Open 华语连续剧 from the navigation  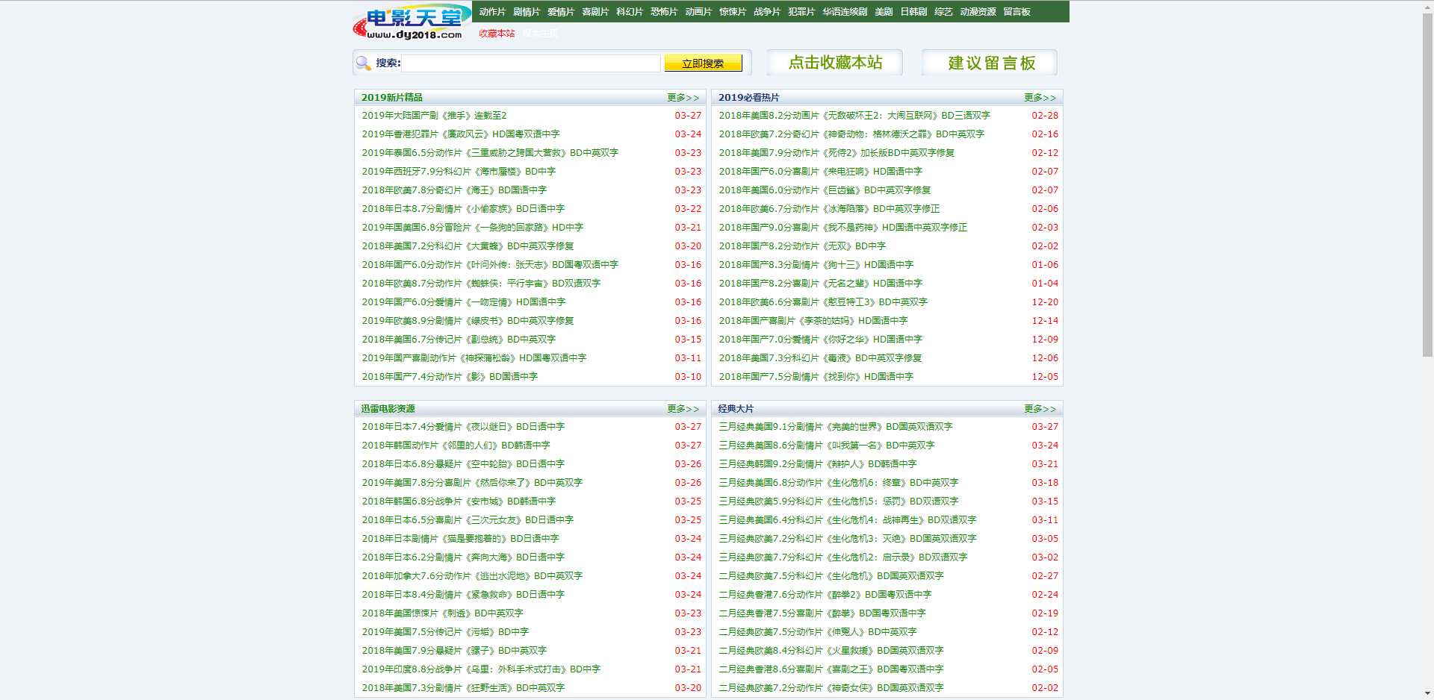click(845, 12)
